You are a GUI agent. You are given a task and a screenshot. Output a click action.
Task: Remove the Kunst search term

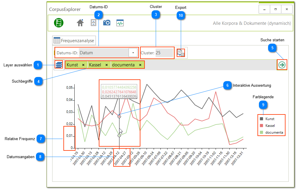[83, 65]
